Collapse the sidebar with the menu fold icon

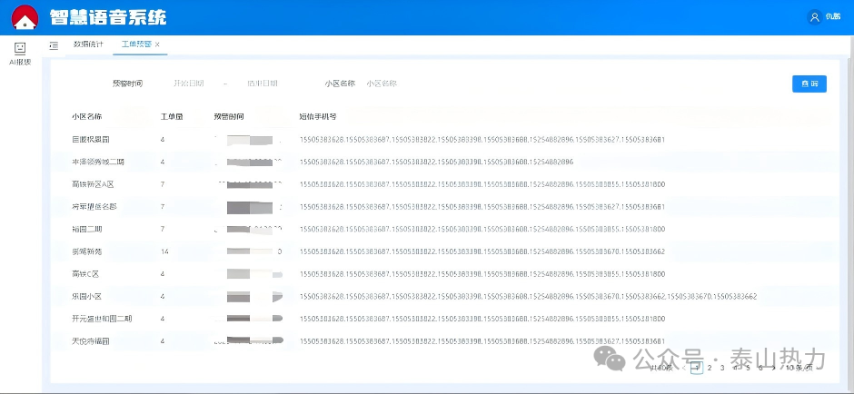(54, 44)
